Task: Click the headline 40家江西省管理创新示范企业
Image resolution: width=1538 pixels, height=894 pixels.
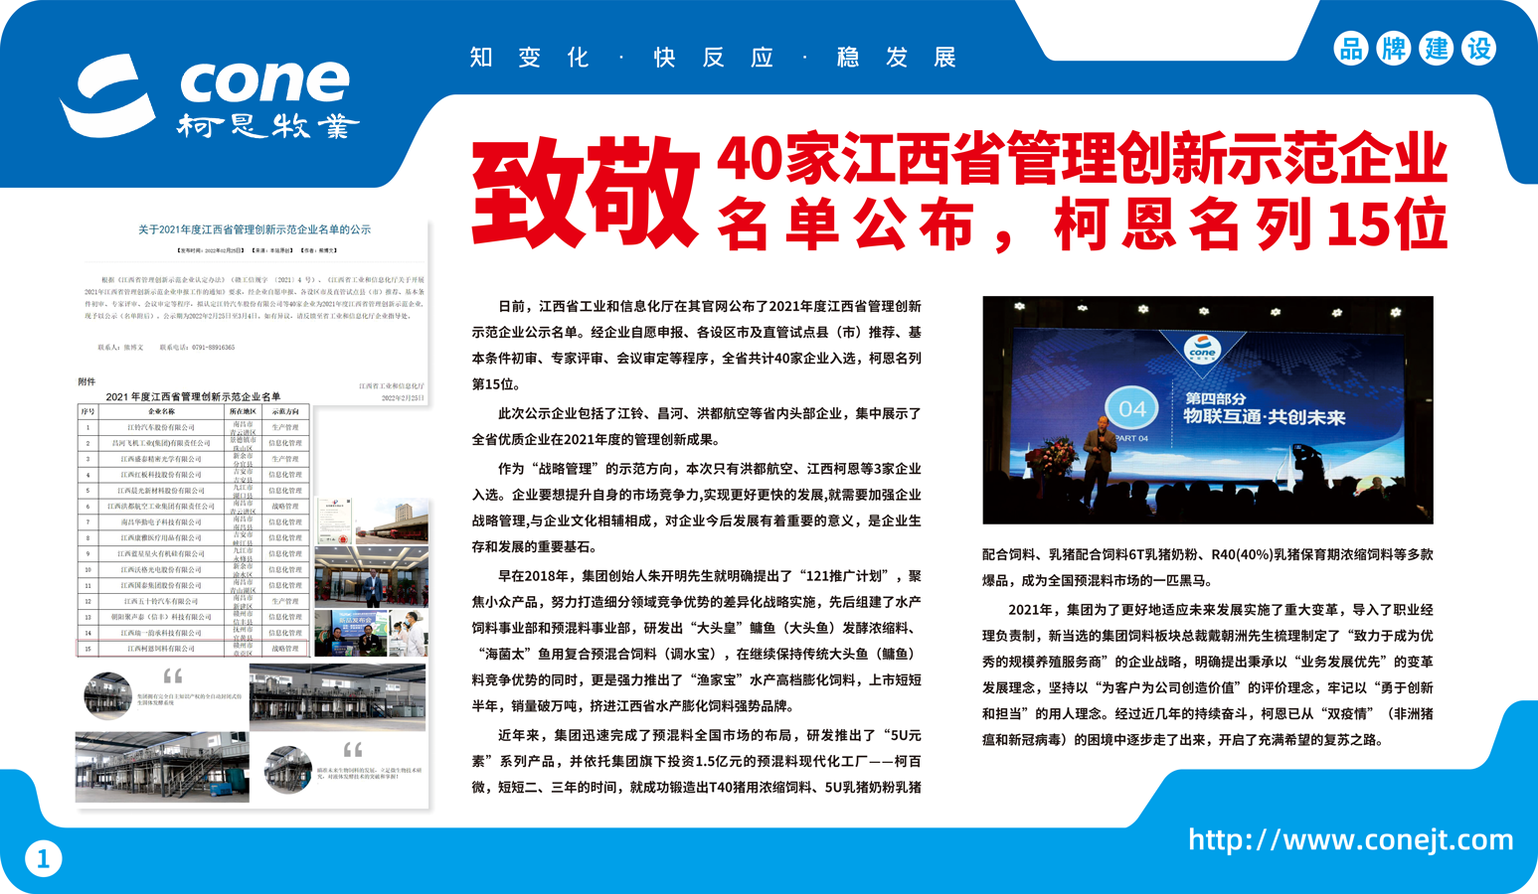Action: 1082,159
